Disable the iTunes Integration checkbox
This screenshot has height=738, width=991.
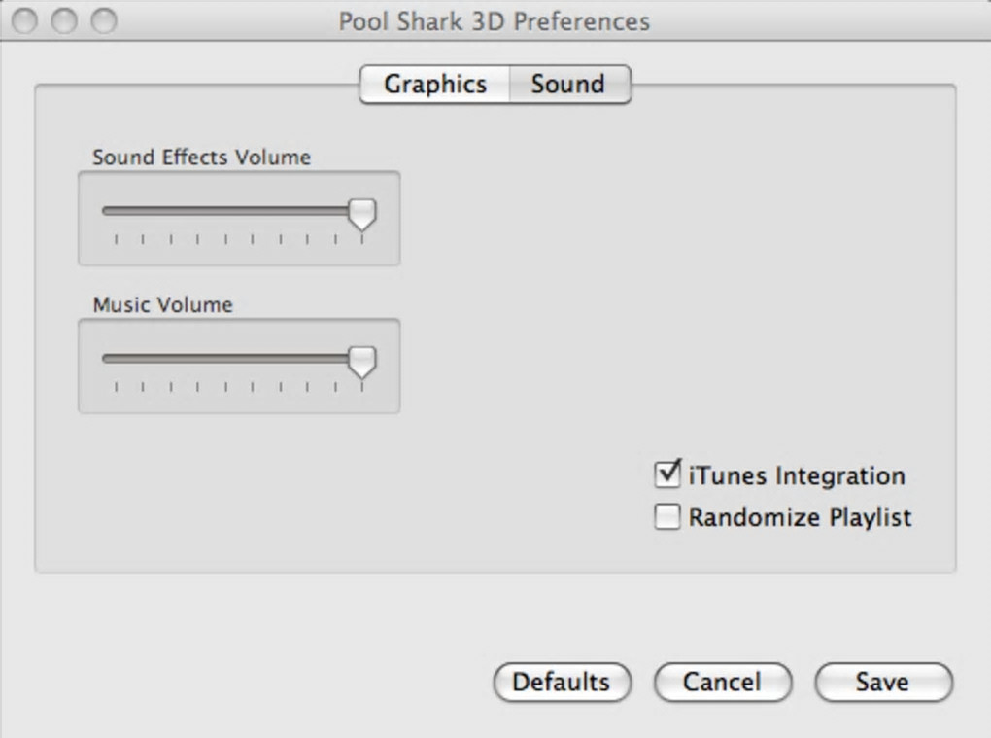(667, 475)
